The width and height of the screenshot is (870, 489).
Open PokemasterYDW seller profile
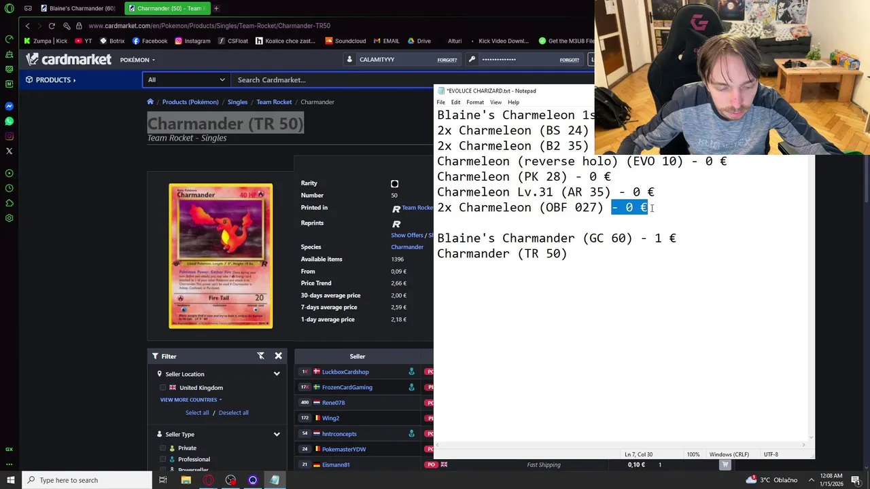344,450
